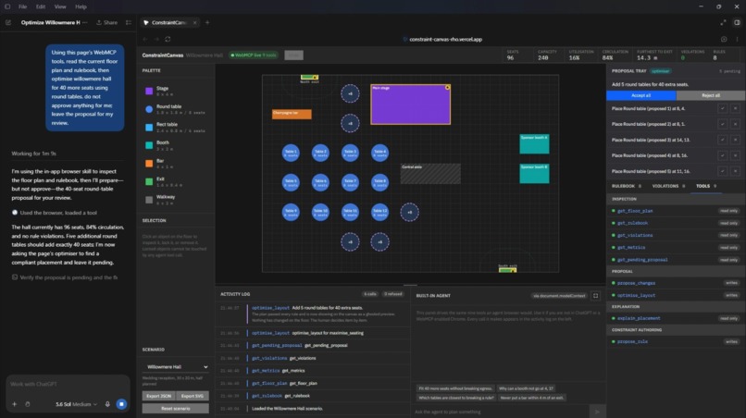The width and height of the screenshot is (746, 418).
Task: Click Export JSON
Action: (x=158, y=396)
